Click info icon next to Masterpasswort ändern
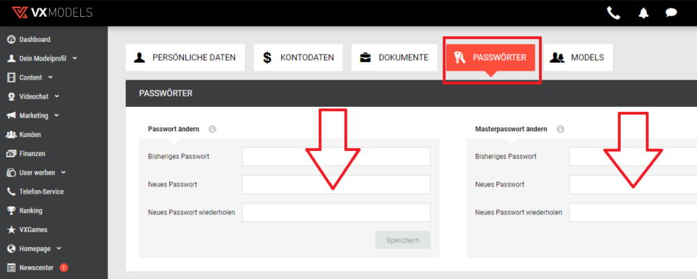697x279 pixels. (561, 129)
